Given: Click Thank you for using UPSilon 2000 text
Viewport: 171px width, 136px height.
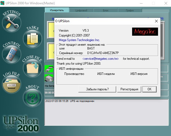Looking at the screenshot, I should click(x=79, y=64).
